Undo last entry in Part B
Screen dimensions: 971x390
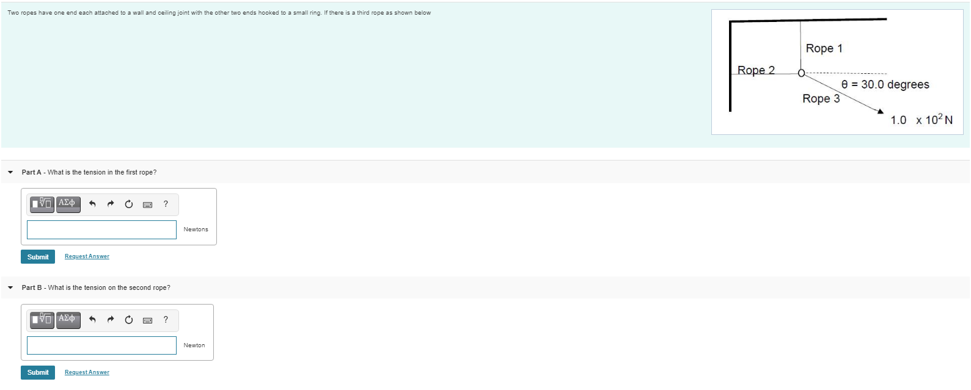tap(92, 320)
